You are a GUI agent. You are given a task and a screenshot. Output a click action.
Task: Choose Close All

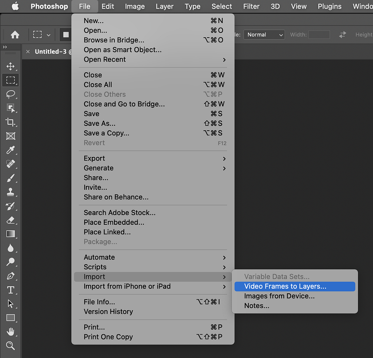point(153,85)
